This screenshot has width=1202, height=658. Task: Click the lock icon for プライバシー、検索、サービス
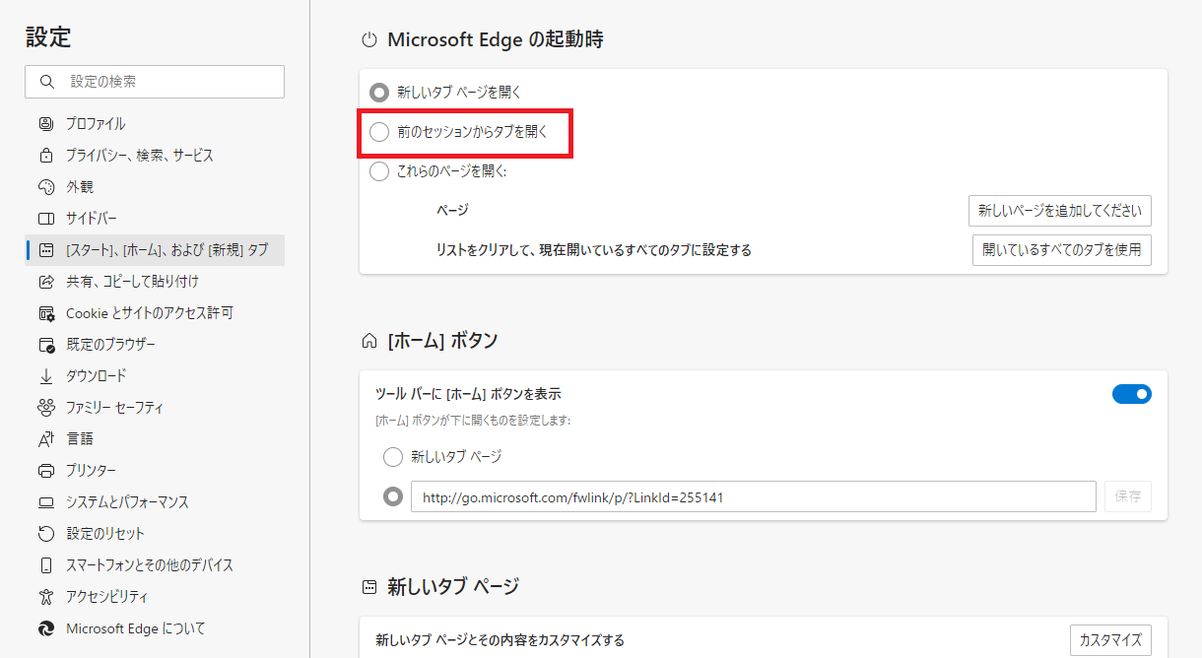click(x=45, y=156)
